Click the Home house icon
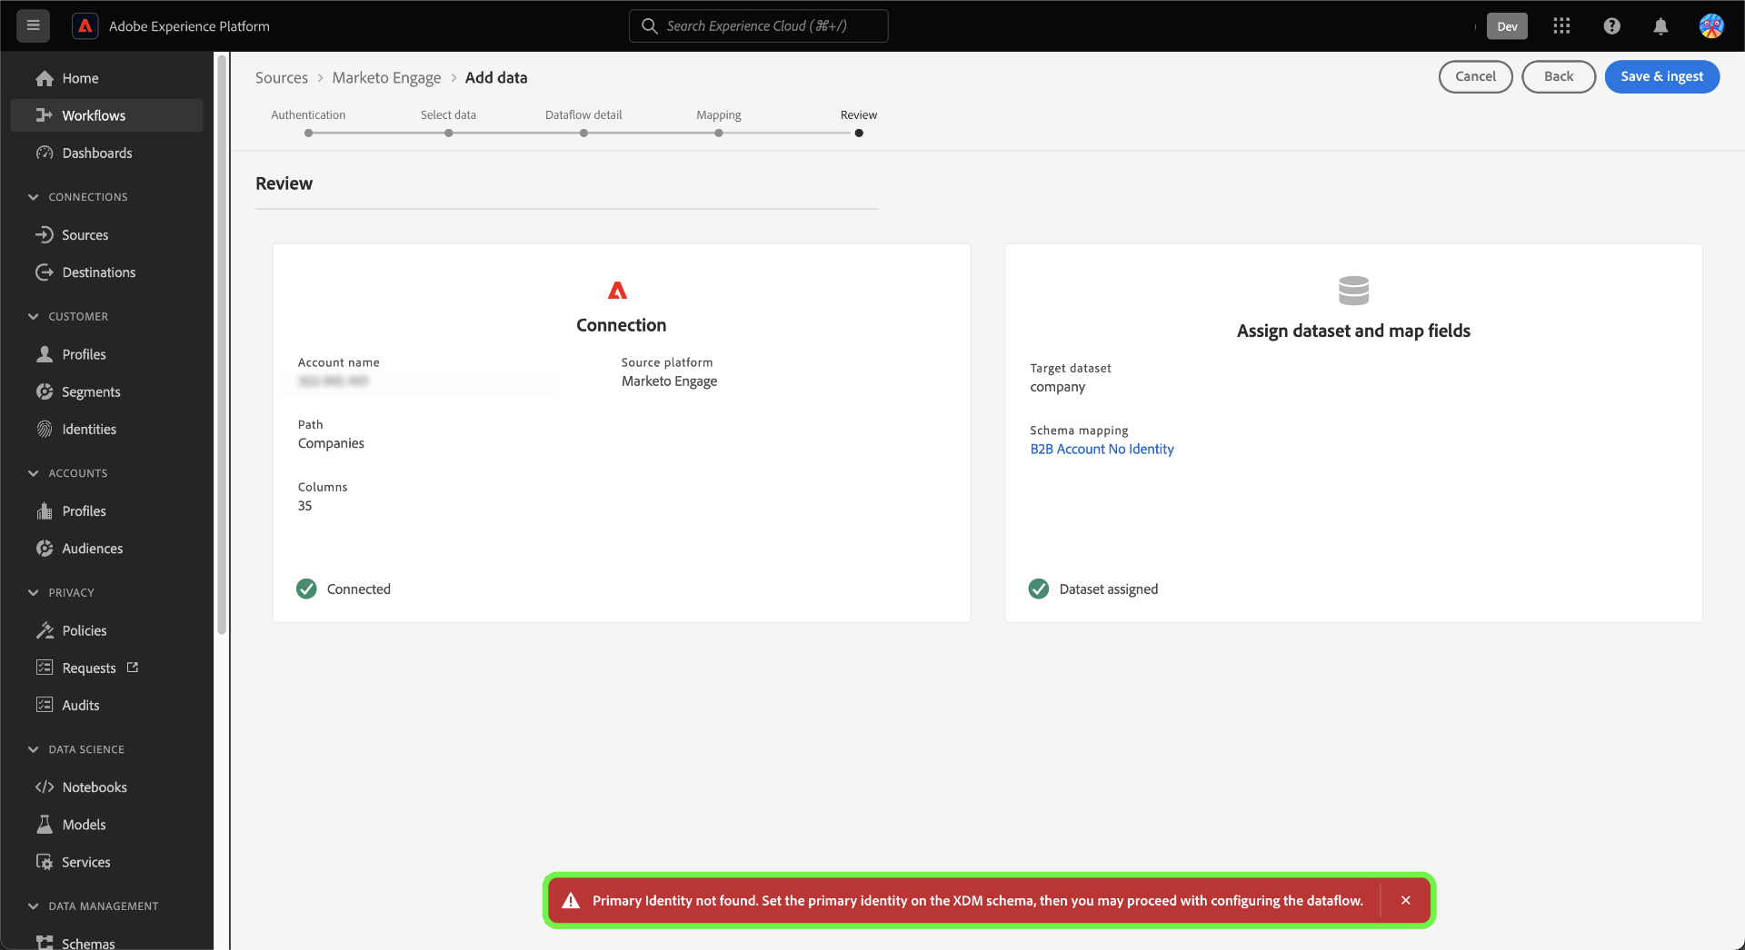 [45, 78]
